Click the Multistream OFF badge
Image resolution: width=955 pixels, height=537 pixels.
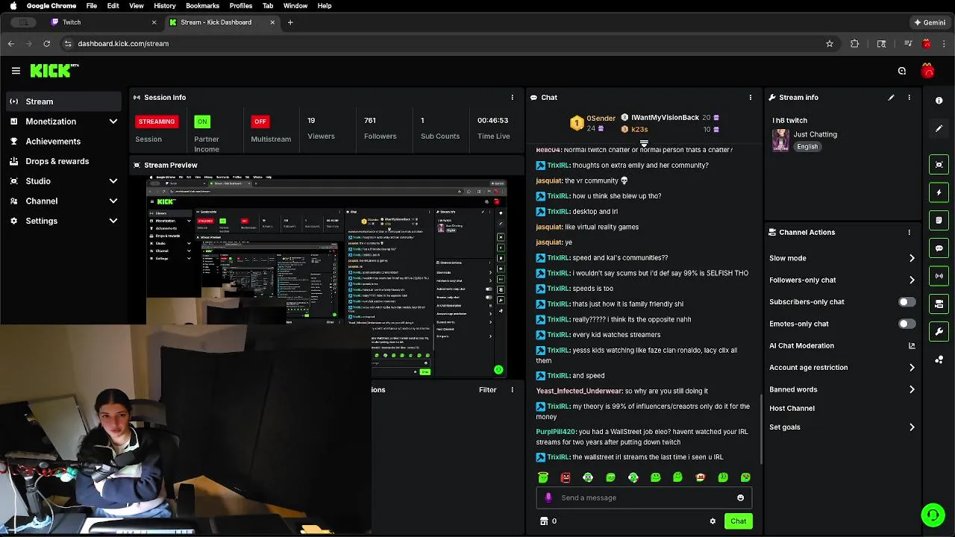click(x=260, y=122)
